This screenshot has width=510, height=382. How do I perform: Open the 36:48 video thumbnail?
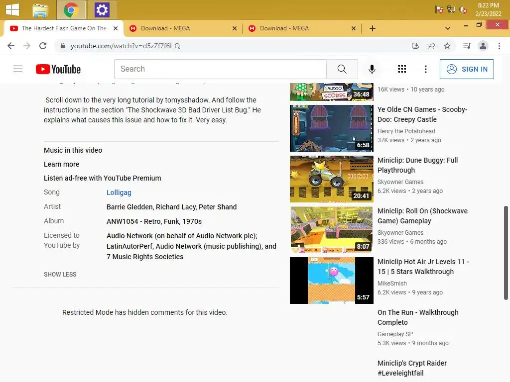(x=331, y=92)
